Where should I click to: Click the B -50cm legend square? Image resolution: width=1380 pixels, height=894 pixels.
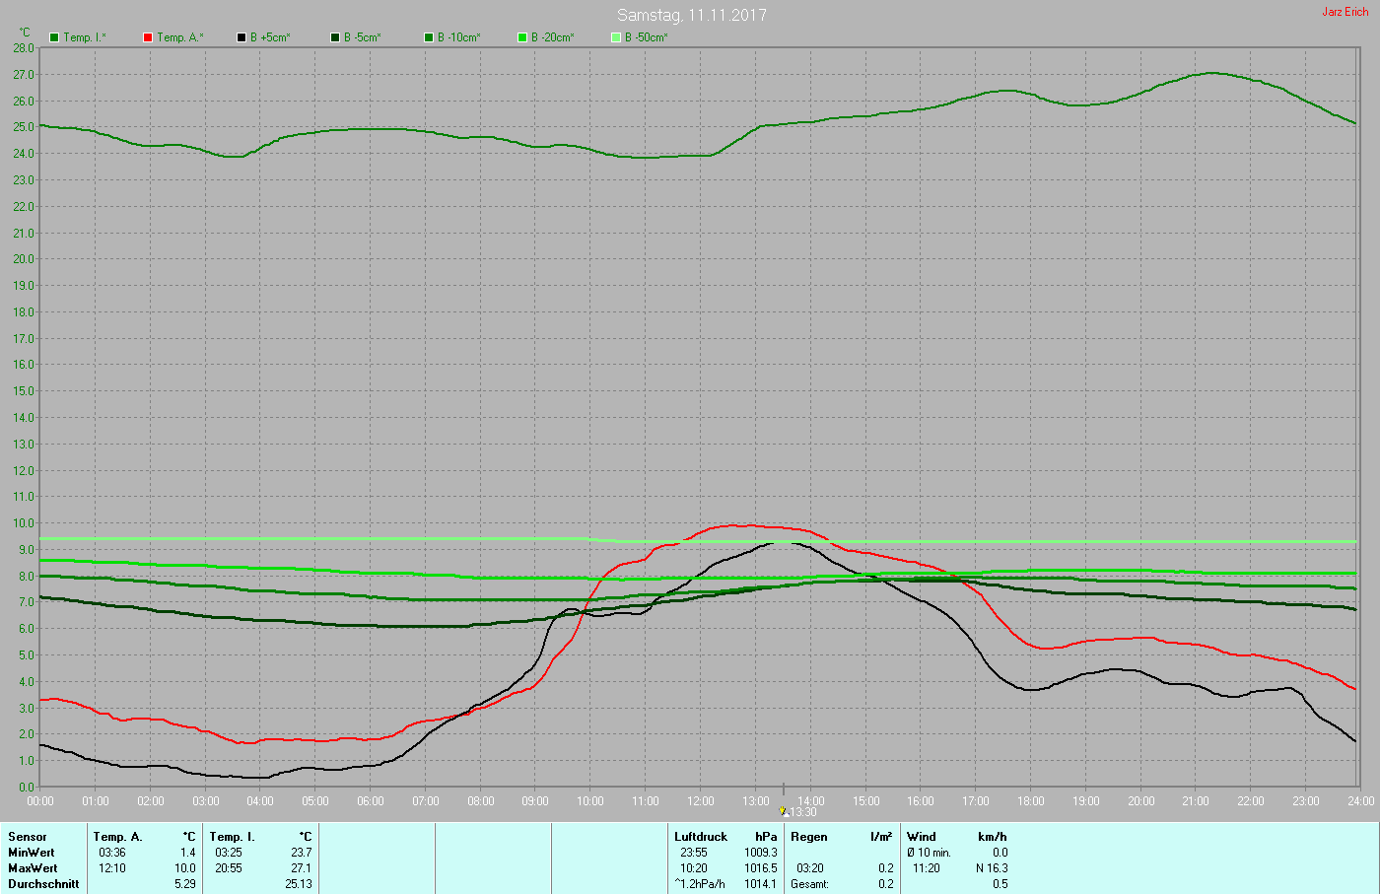pyautogui.click(x=616, y=37)
